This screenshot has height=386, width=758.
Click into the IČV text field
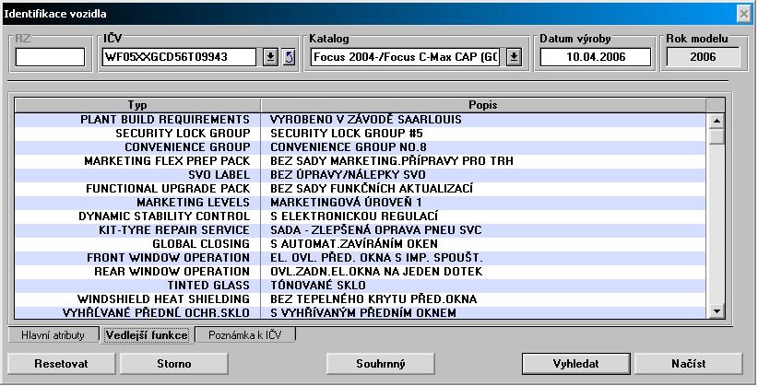(x=178, y=57)
